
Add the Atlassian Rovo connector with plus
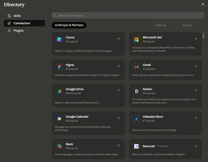(195, 118)
